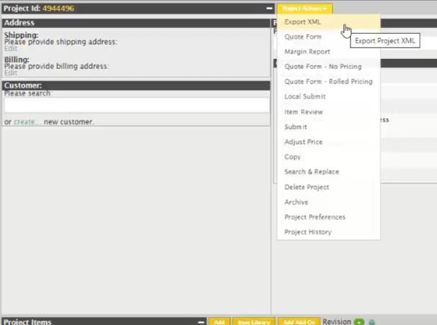
Task: Choose Adjust Price menu item
Action: click(x=302, y=142)
